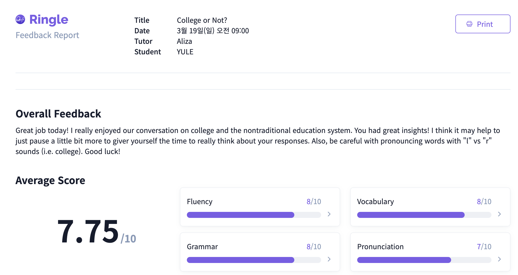
Task: Open the Grammar score label
Action: point(202,247)
